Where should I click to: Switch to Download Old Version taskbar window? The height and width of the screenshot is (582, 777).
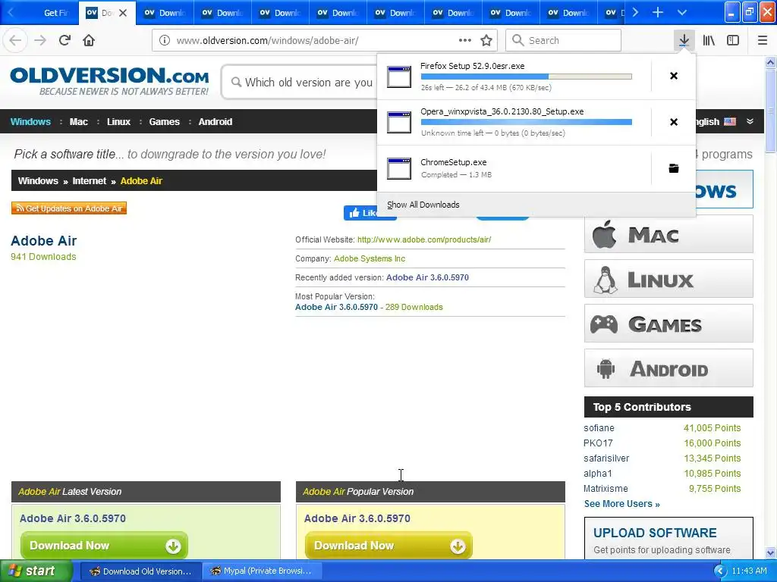(x=140, y=571)
